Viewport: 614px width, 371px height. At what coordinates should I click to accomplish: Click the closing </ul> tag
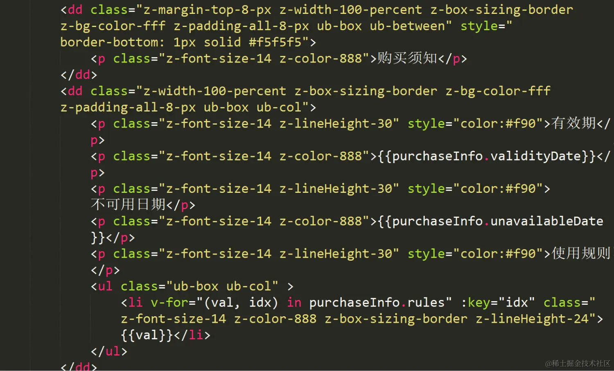coord(109,351)
